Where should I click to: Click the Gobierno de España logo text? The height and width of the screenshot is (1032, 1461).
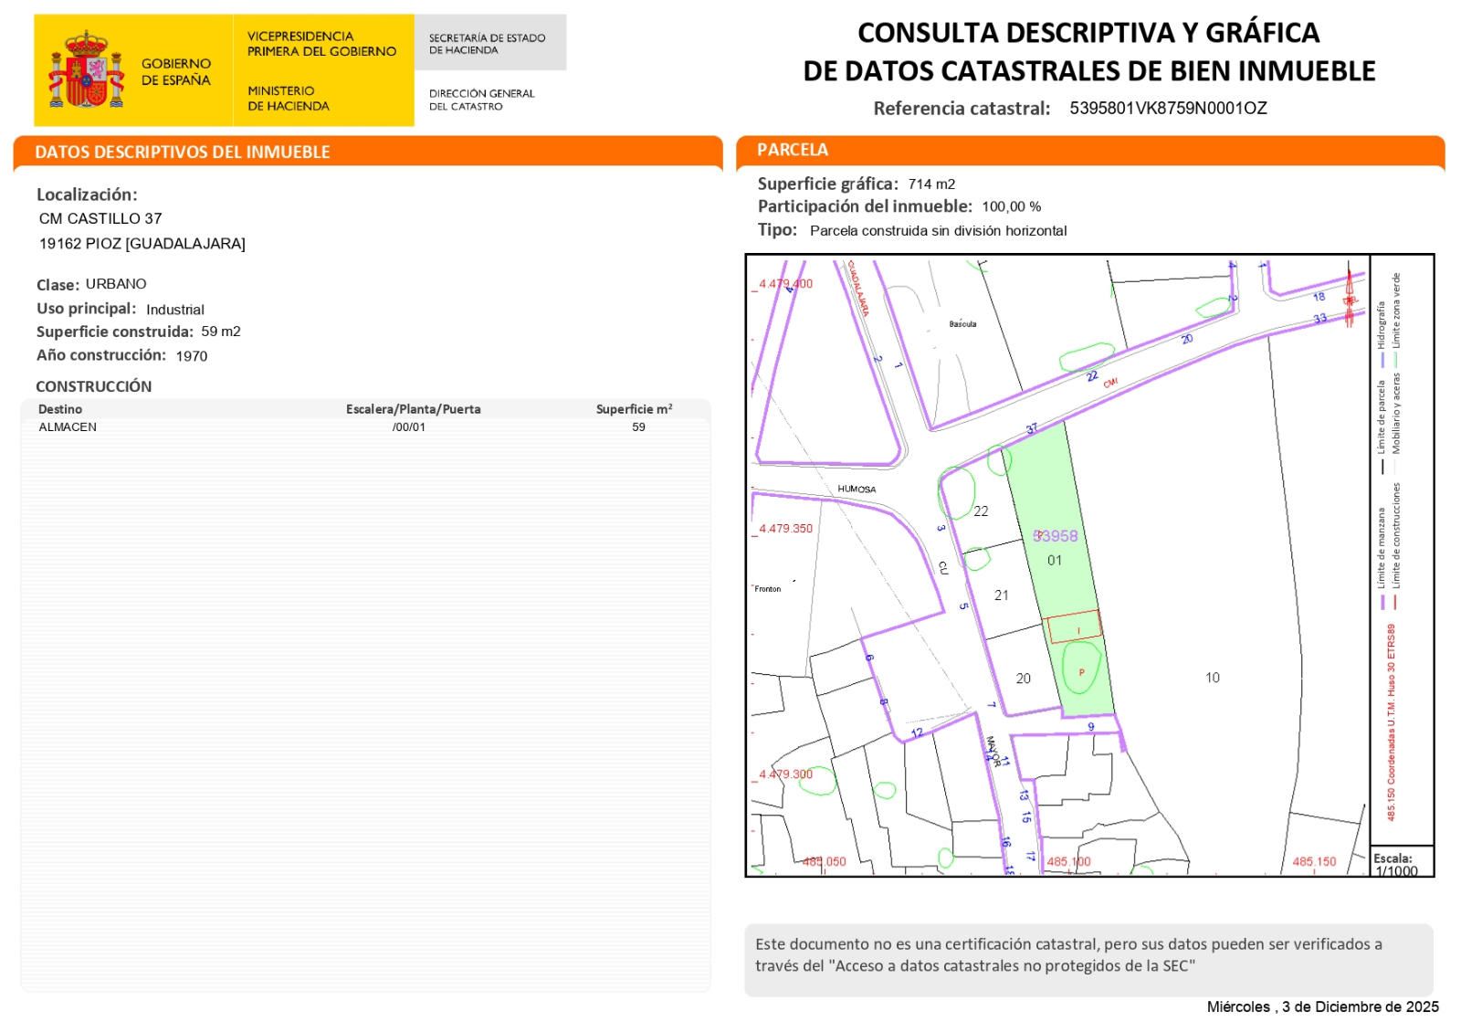175,71
